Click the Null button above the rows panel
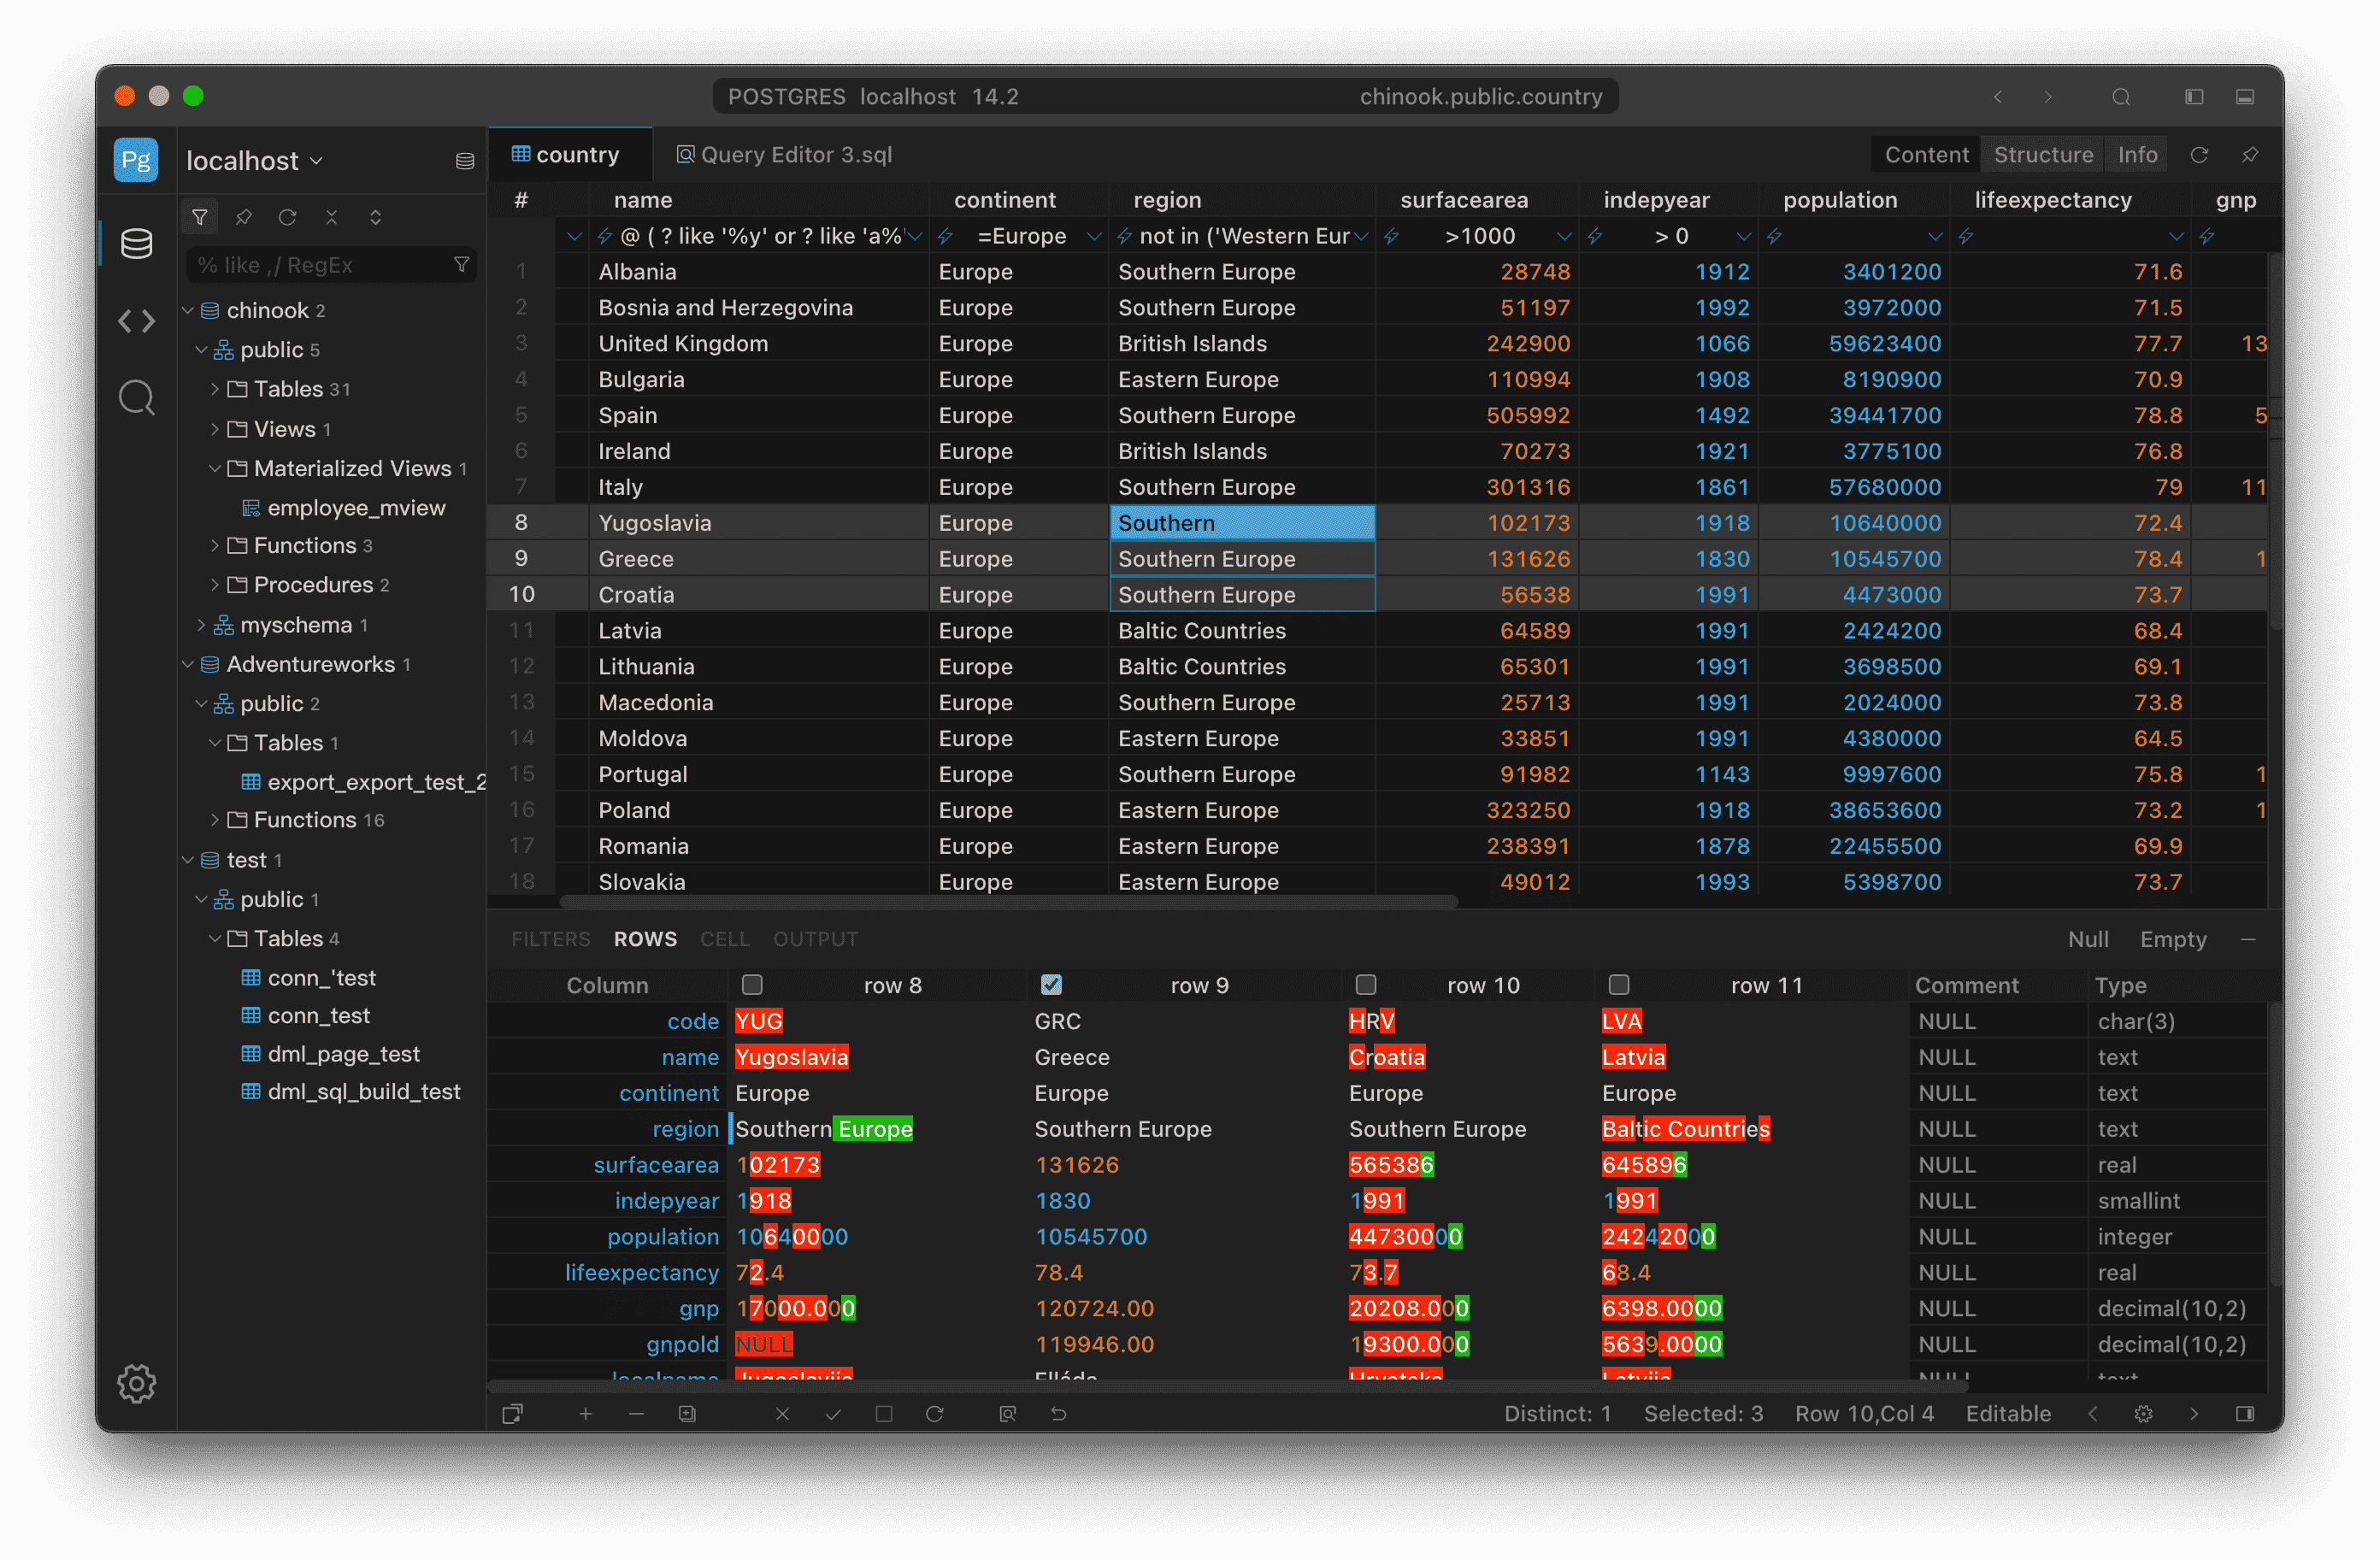2380x1559 pixels. click(x=2089, y=938)
